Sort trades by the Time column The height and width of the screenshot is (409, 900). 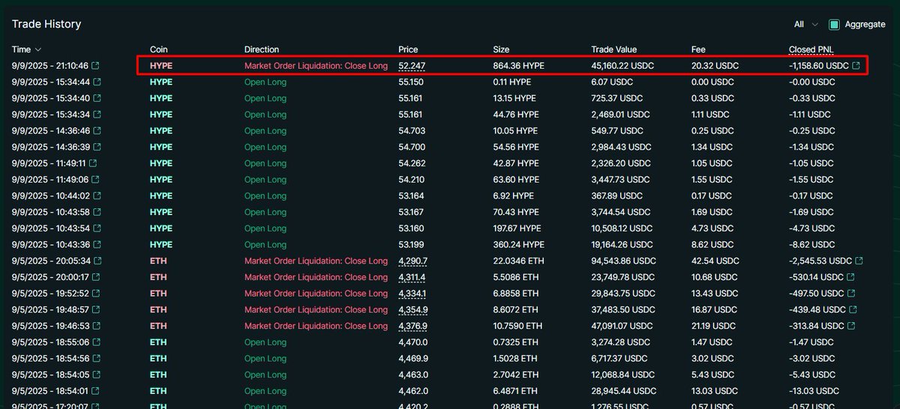point(26,49)
